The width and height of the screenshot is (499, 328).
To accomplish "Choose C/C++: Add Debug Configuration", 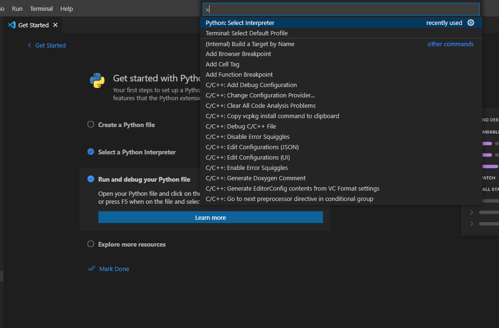I will (x=341, y=85).
